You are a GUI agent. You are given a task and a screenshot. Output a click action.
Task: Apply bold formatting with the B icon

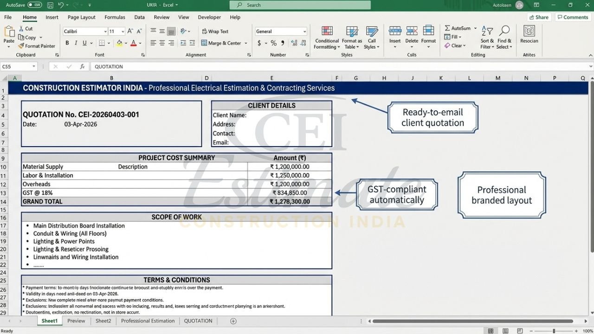(67, 43)
